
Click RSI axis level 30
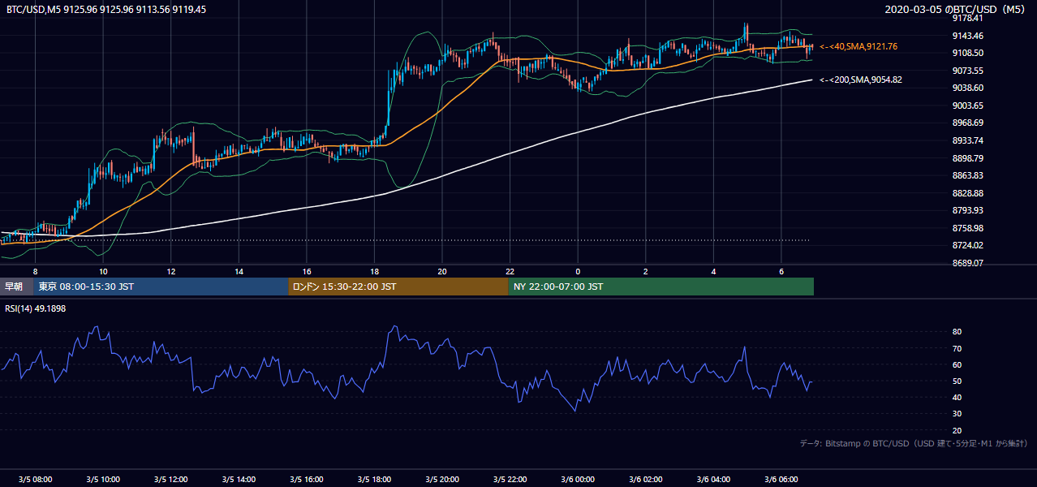(957, 414)
